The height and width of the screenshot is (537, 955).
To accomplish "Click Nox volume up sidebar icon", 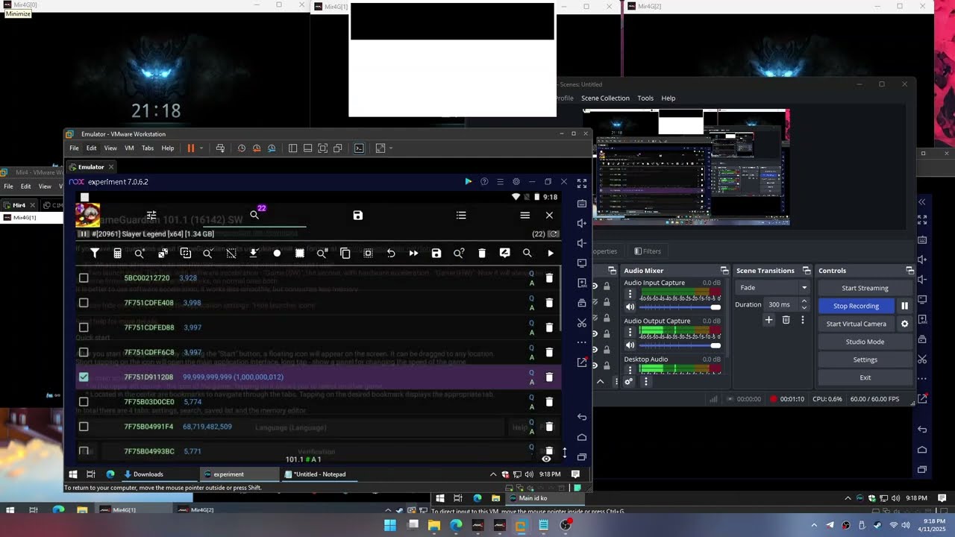I will pyautogui.click(x=582, y=223).
